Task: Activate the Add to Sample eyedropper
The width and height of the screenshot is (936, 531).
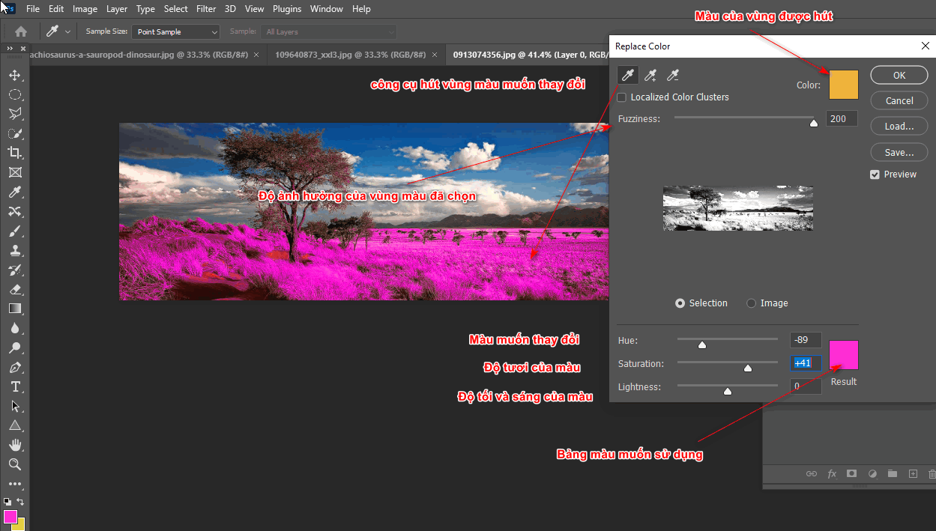Action: 650,75
